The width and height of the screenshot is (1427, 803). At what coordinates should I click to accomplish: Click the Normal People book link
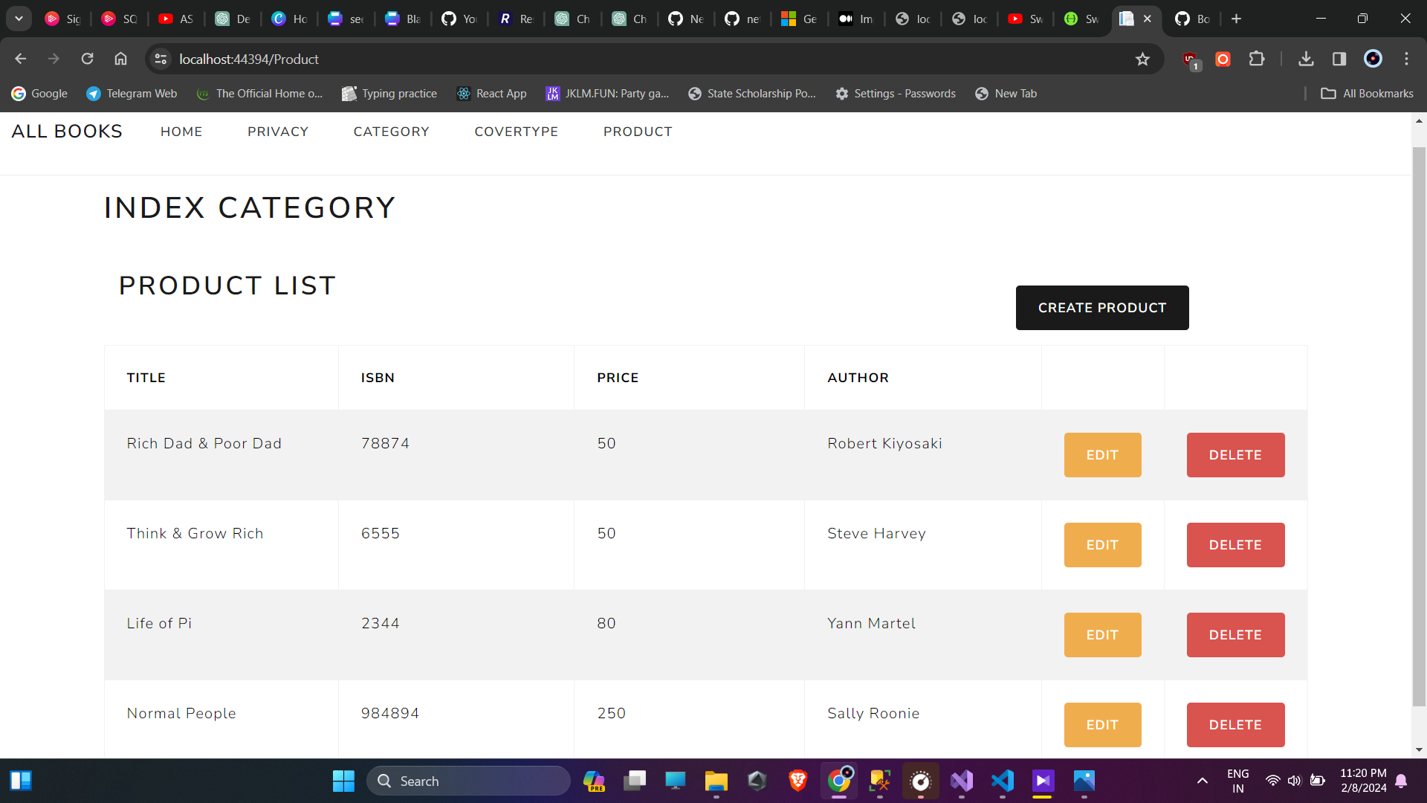click(x=181, y=713)
